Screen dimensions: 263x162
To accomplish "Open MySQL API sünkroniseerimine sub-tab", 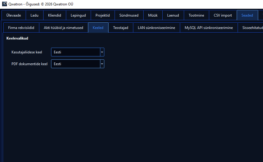I will [x=209, y=28].
